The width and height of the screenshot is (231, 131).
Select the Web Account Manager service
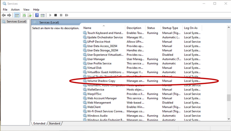(102, 98)
